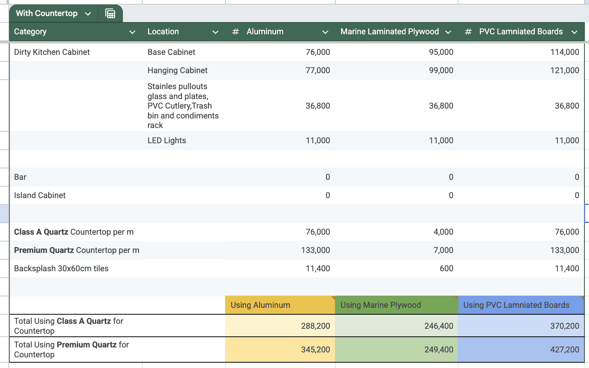Screen dimensions: 589x368
Task: Select the green Using Marine Plywood cell
Action: coord(396,305)
